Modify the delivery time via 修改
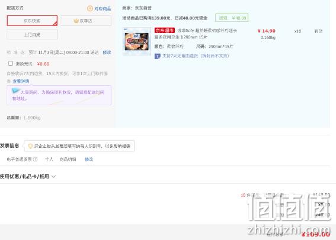 107,53
